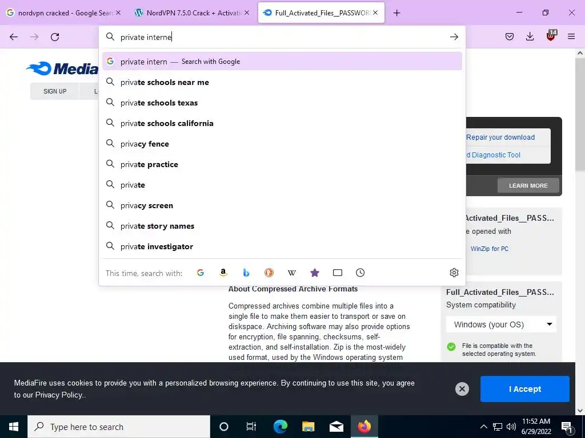Screen dimensions: 585x438
Task: Open the Windows (your OS) compatibility dropdown
Action: pos(501,325)
